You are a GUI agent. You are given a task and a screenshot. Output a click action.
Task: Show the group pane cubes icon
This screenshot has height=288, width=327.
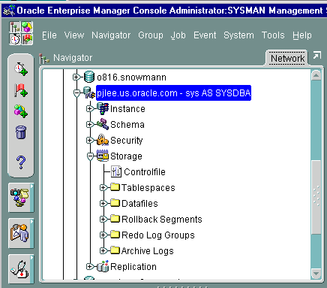(27, 27)
